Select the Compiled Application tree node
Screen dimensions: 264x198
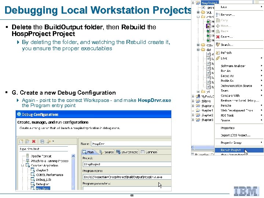[x=44, y=165]
